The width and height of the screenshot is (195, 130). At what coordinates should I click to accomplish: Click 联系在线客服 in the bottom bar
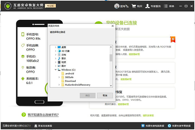(43, 126)
